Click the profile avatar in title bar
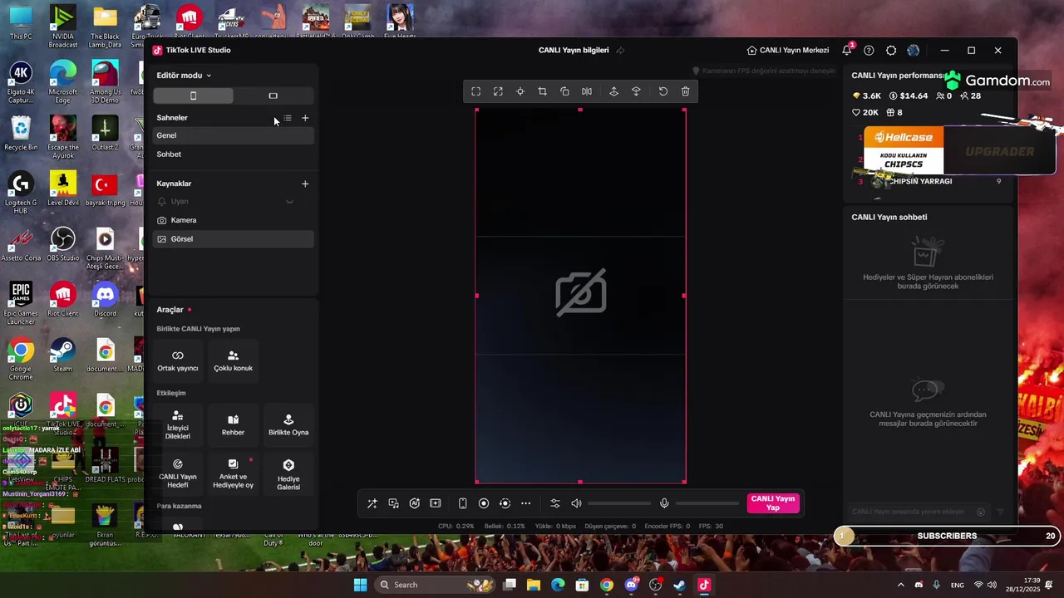The height and width of the screenshot is (598, 1064). point(914,51)
